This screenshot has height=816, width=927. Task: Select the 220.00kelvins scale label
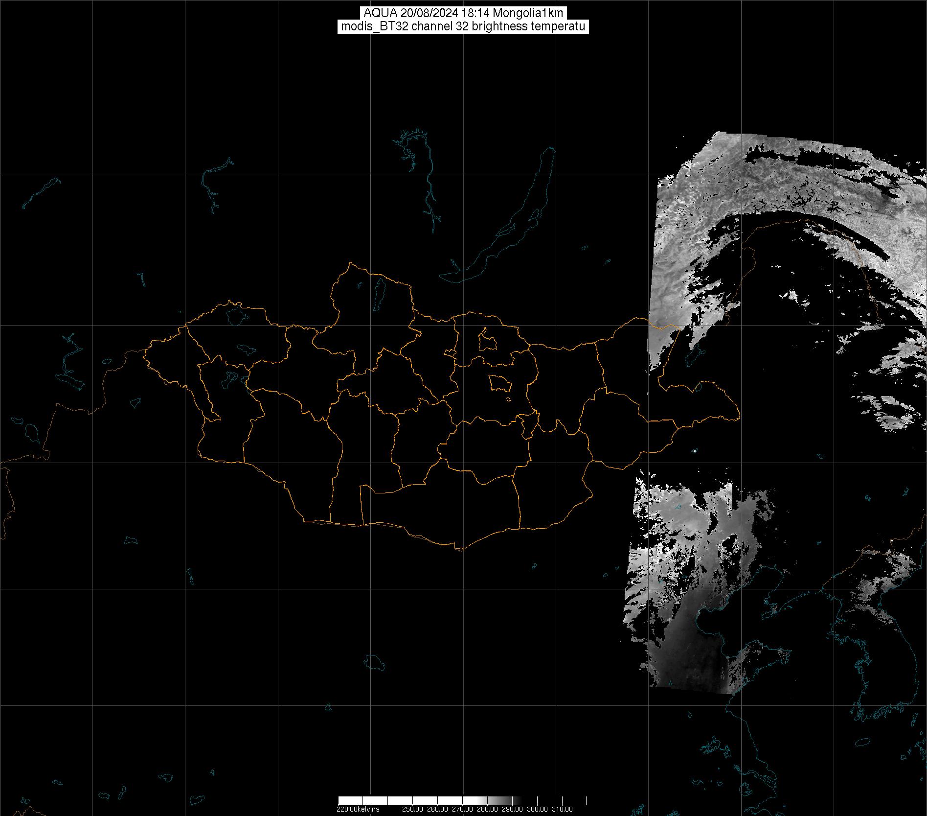point(358,809)
